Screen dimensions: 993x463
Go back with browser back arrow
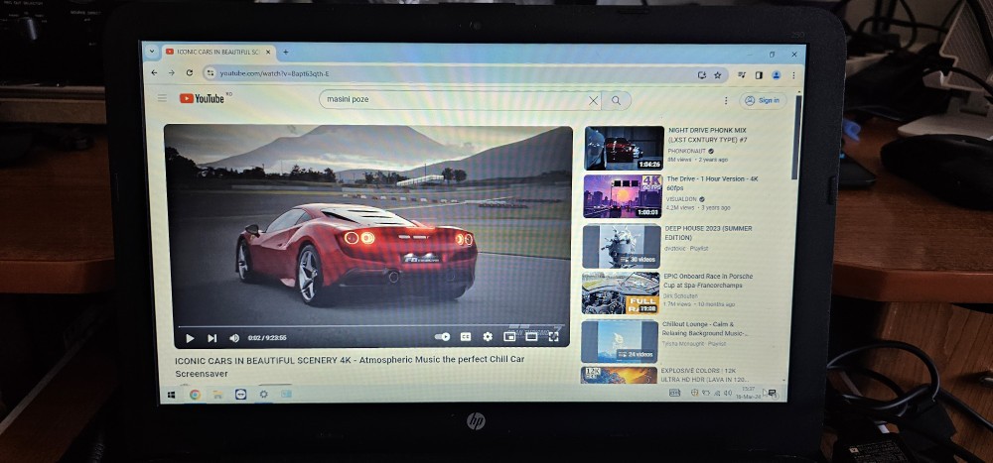pos(154,73)
